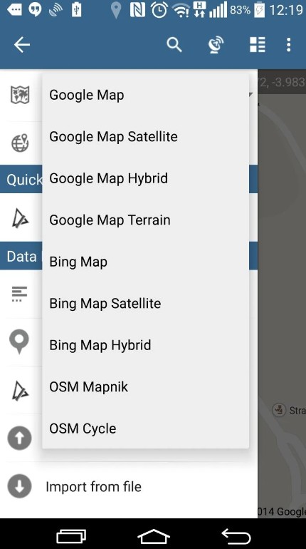Screen dimensions: 306x549
Task: Tap the upload arrow circle icon
Action: point(19,438)
